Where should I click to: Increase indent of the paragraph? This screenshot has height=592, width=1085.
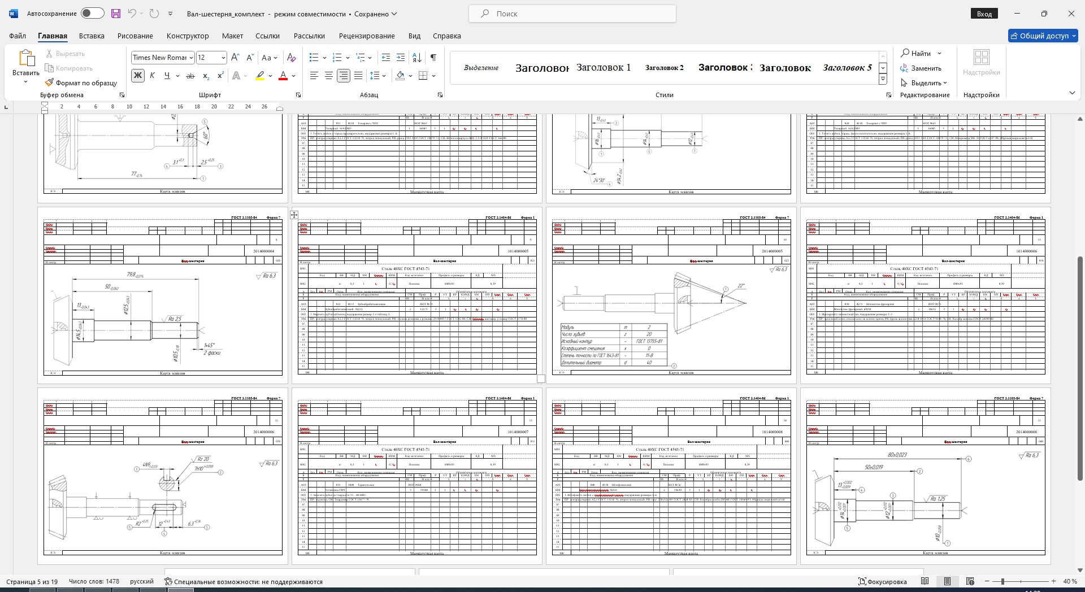[x=401, y=58]
